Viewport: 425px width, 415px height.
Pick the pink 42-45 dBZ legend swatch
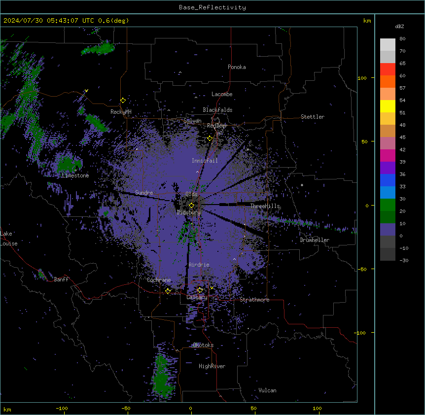(388, 143)
